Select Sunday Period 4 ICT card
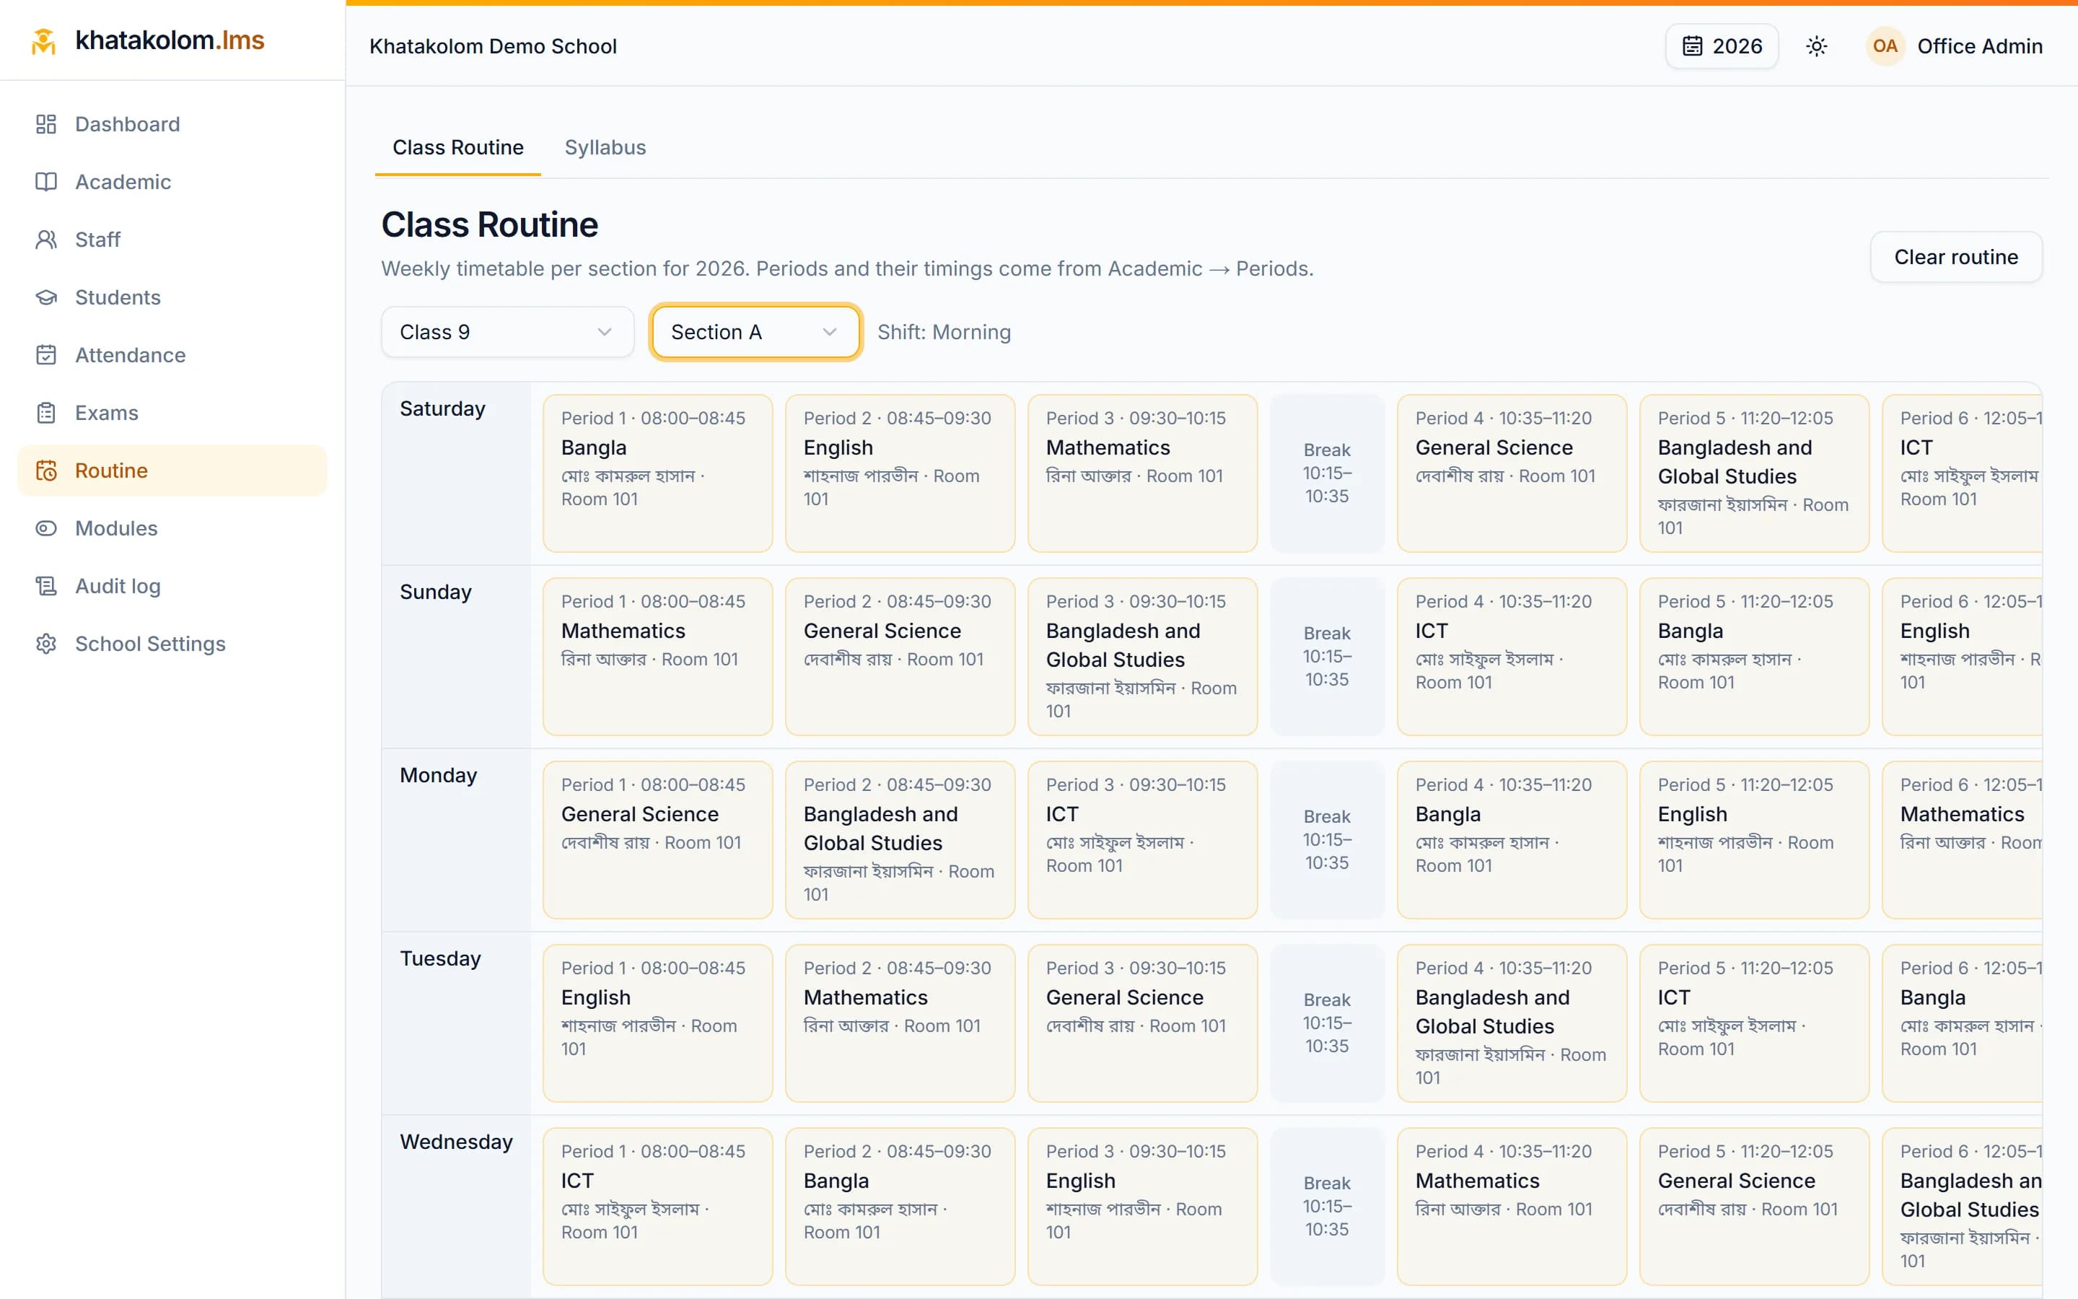Image resolution: width=2078 pixels, height=1299 pixels. [1512, 657]
